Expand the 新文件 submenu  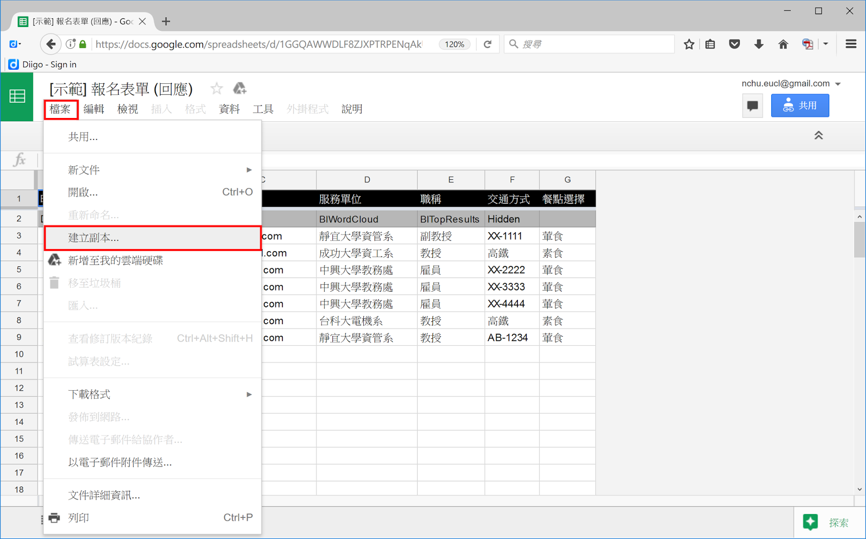point(153,170)
